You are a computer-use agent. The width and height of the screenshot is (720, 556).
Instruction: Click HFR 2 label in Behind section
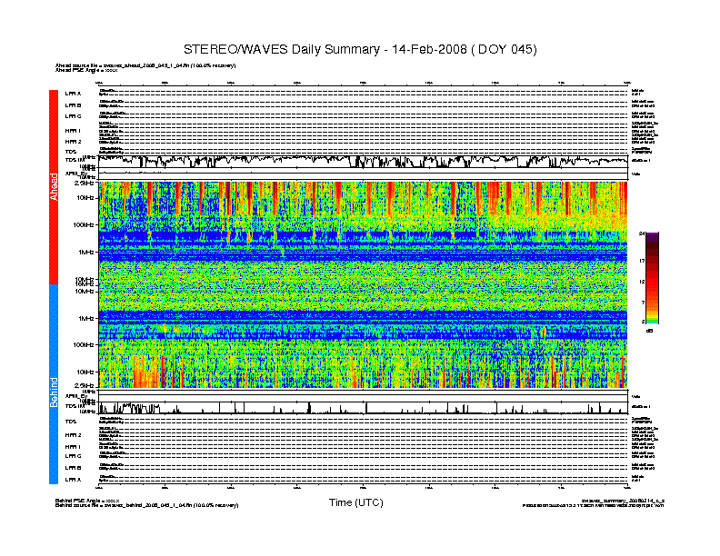point(73,435)
